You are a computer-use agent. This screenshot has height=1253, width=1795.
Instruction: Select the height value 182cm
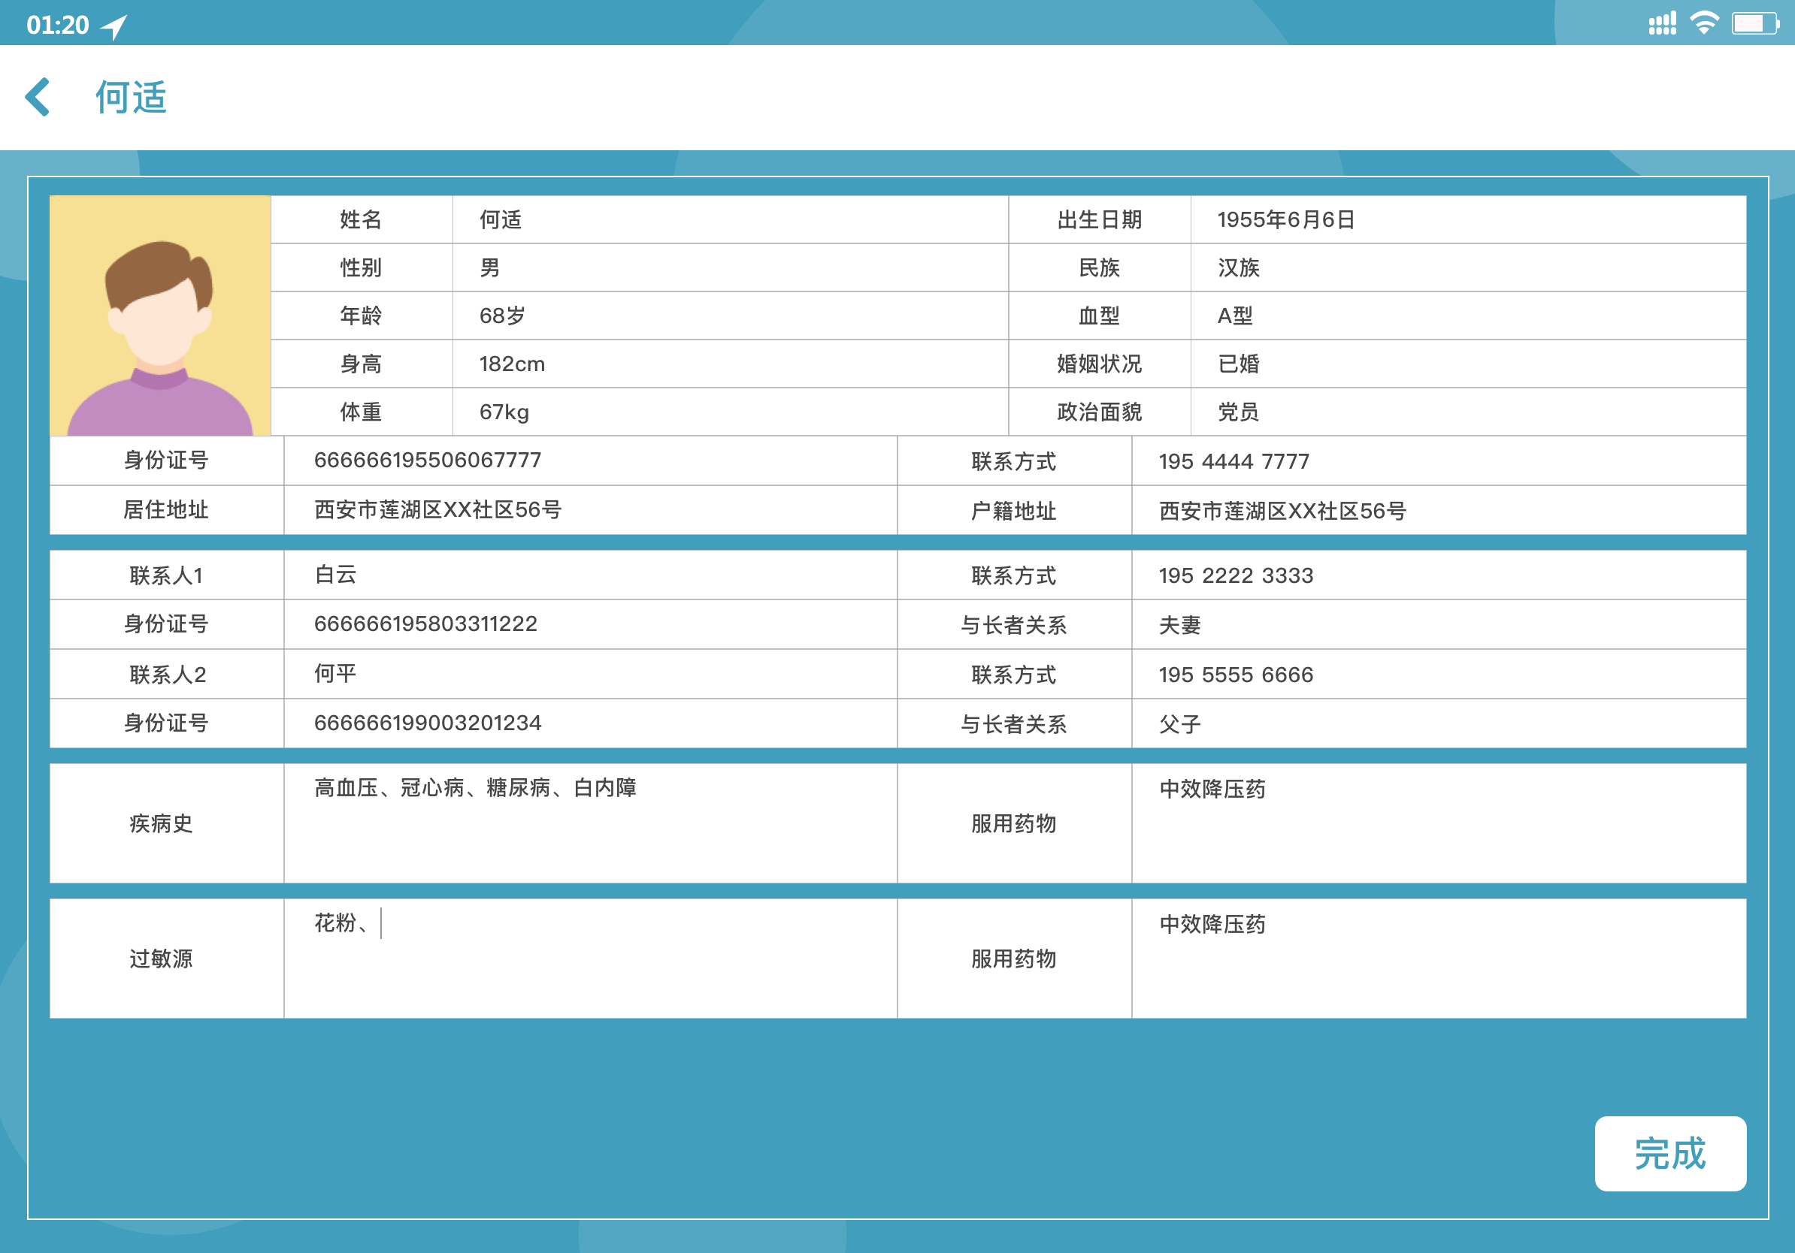point(512,364)
